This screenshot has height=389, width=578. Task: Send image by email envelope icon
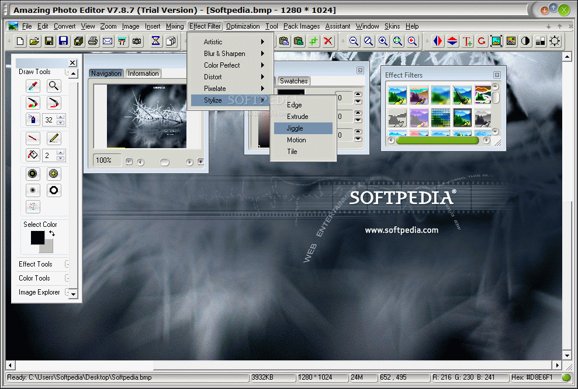click(x=108, y=41)
